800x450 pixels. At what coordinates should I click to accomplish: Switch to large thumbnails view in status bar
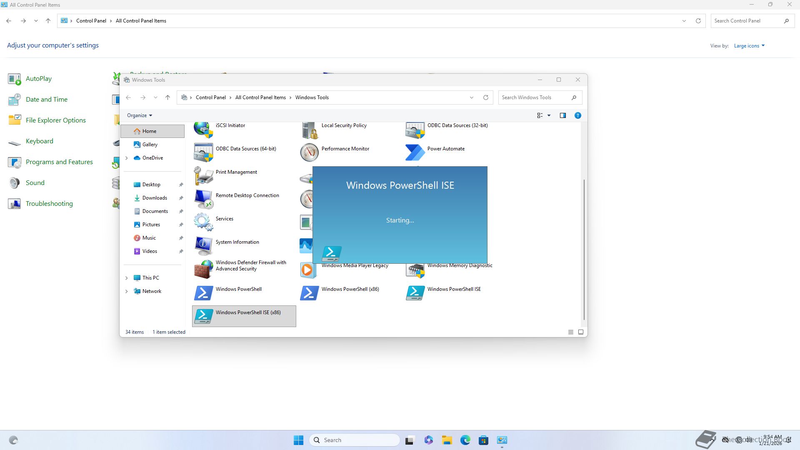click(x=580, y=332)
